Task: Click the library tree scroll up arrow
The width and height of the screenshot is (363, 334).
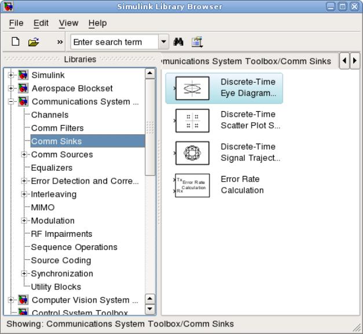Action: coord(150,74)
